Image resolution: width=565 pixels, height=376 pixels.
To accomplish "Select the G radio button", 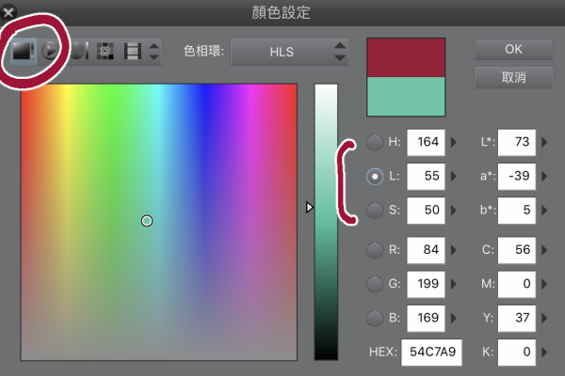I will click(375, 284).
